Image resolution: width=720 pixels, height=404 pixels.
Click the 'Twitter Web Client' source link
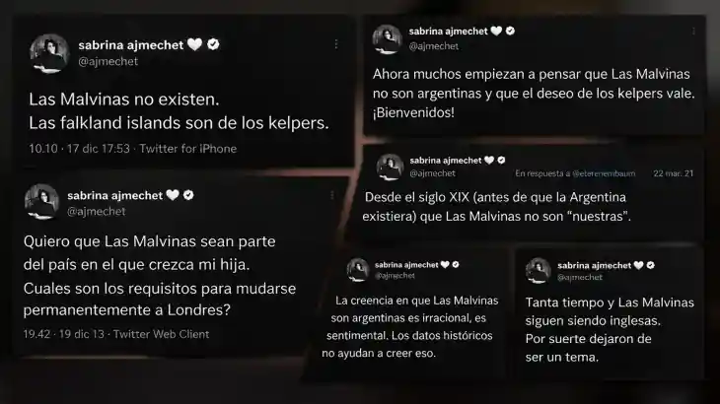(x=161, y=334)
